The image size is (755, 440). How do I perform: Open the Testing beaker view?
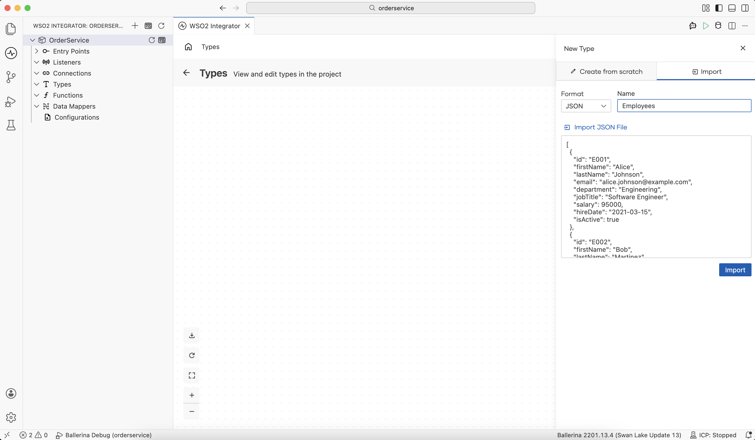point(11,125)
